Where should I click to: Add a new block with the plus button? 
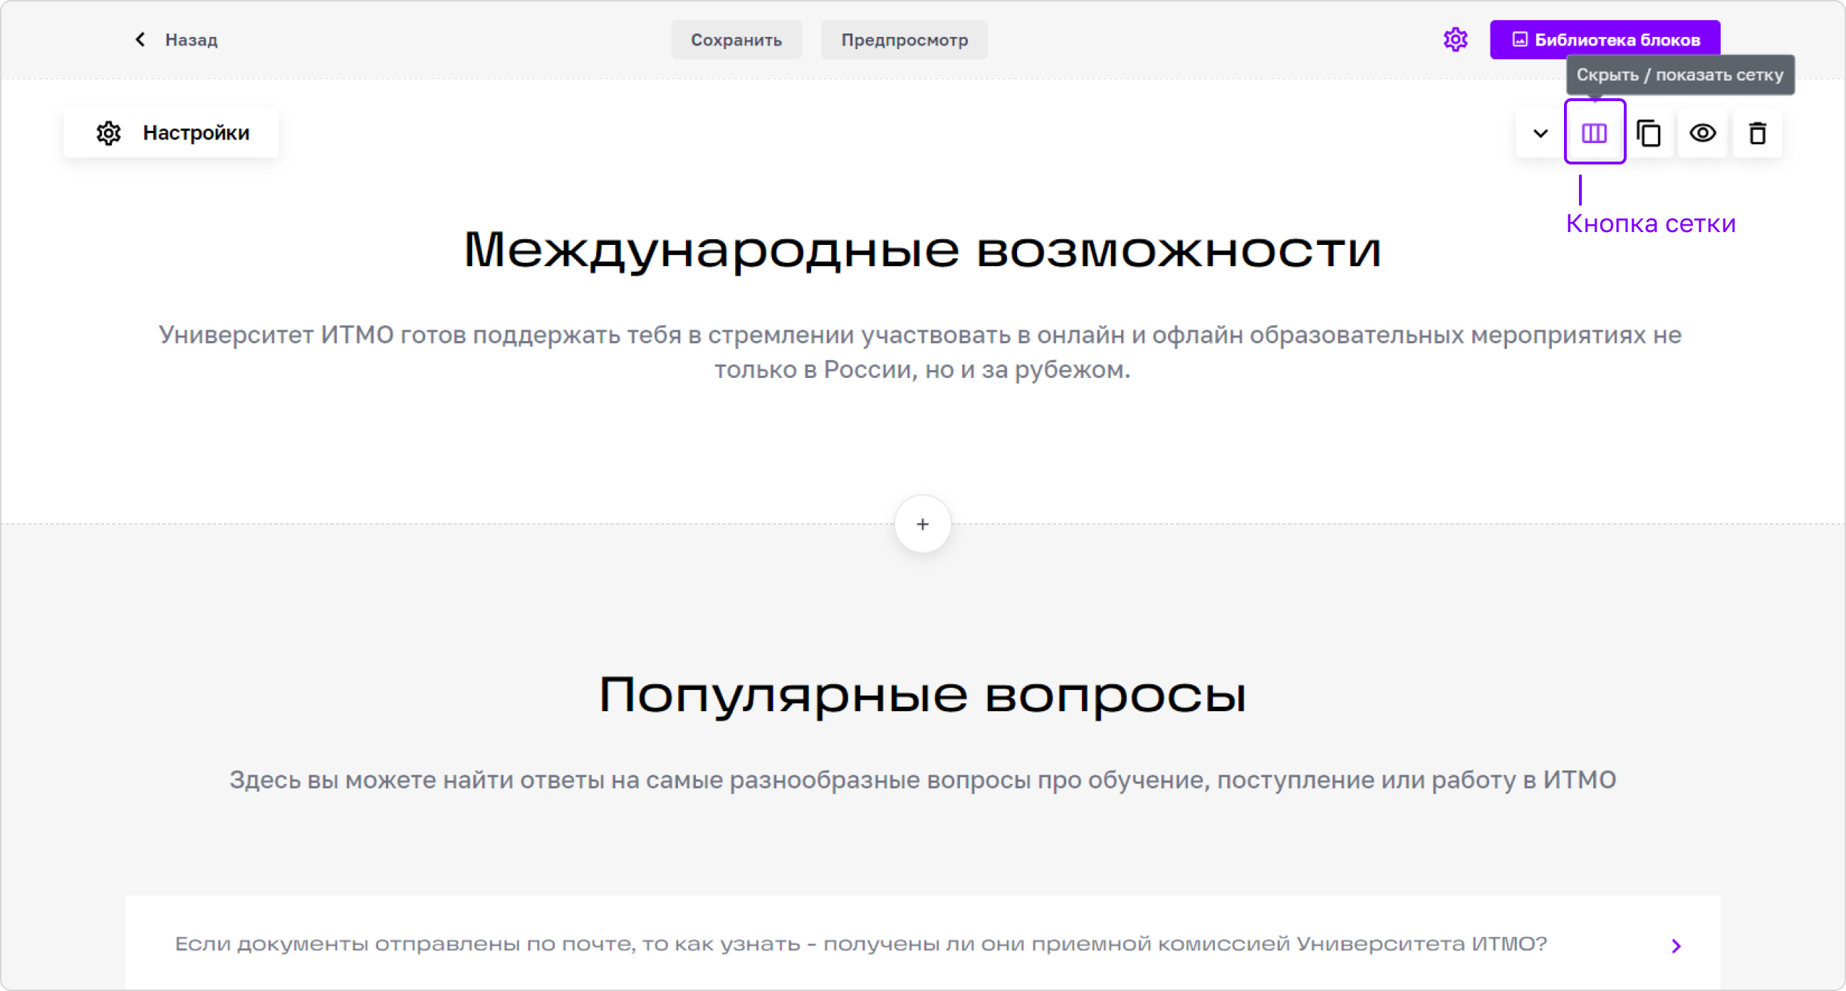(x=922, y=524)
